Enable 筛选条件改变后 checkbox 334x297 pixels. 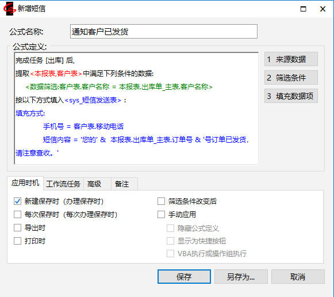(x=161, y=201)
